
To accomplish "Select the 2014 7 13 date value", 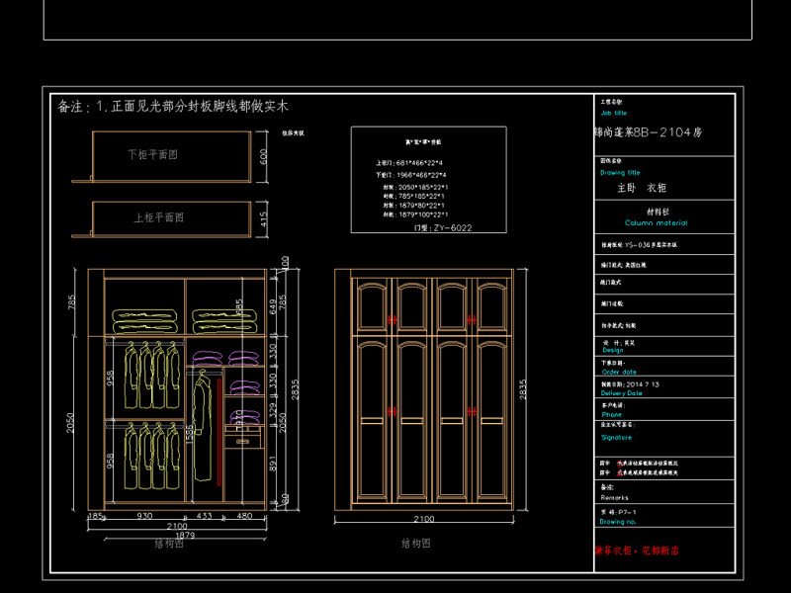I will click(x=643, y=384).
